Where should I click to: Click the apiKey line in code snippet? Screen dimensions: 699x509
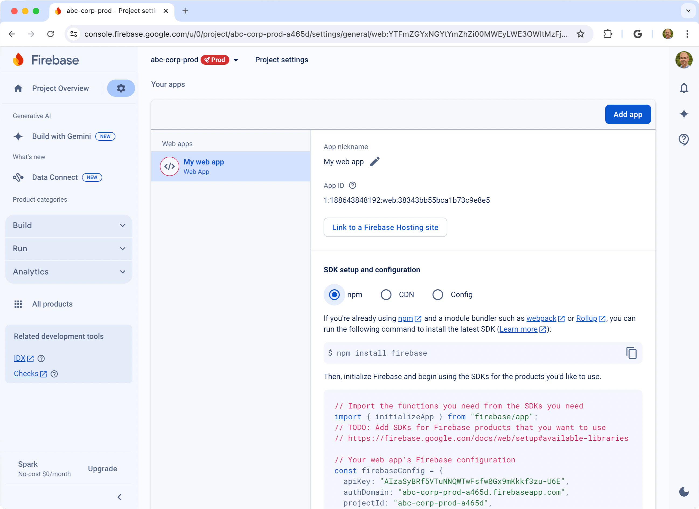[x=456, y=482]
